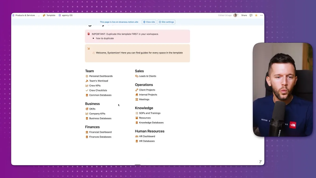Screen dimensions: 316x178
Task: Expand the collapsed breadcrumb ellipsis
Action: (39, 15)
